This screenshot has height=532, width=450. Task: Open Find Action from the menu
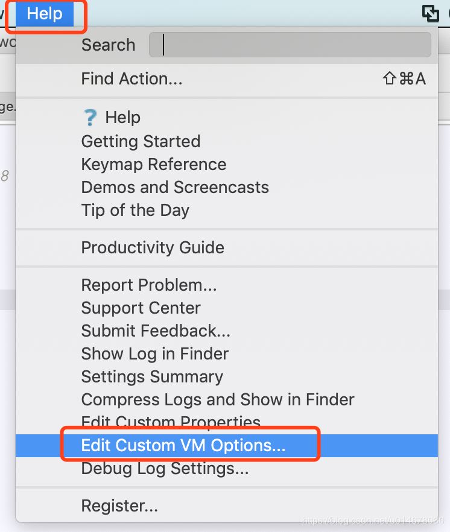point(132,78)
